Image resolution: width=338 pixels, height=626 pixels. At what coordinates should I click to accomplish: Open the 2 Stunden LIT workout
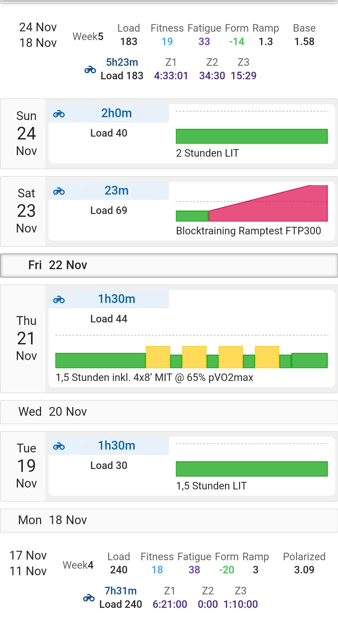pos(207,153)
